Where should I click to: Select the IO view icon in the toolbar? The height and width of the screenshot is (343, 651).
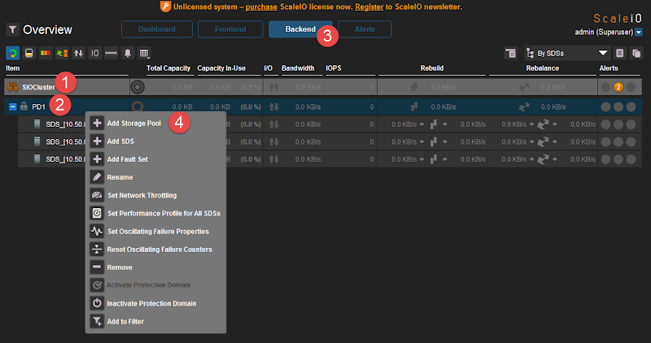94,53
